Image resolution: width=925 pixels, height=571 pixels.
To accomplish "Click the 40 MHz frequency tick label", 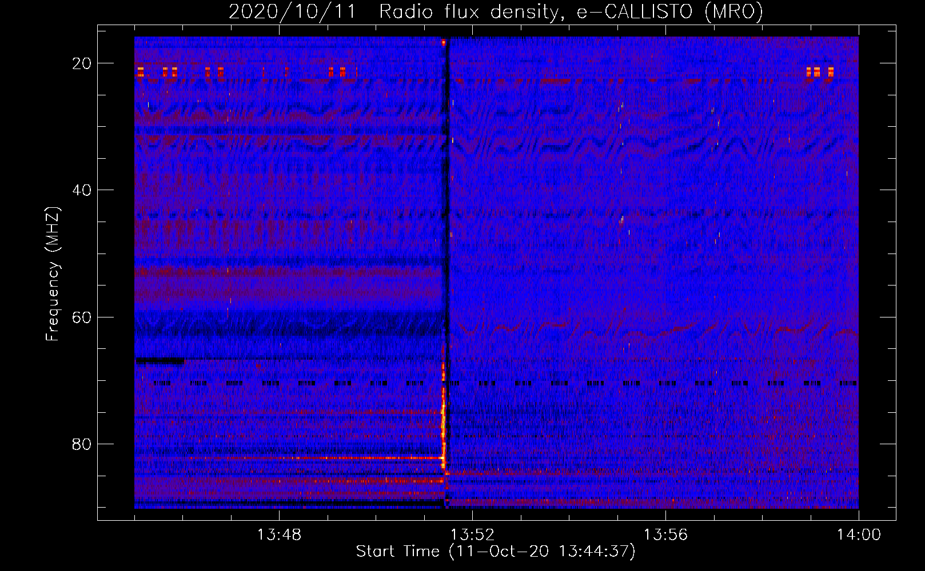I will click(82, 190).
